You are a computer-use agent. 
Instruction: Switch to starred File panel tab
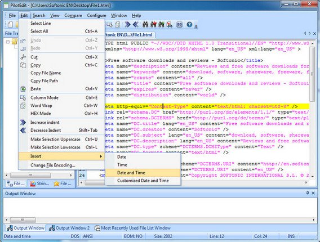[63, 183]
